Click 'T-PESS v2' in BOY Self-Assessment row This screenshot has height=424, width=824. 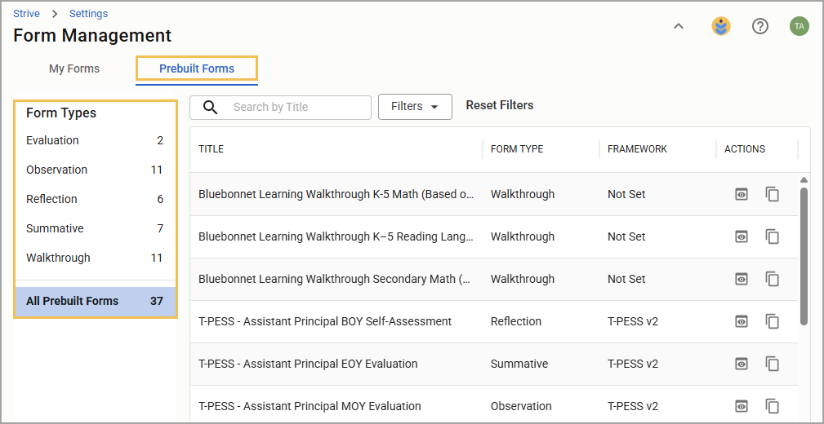pos(633,321)
